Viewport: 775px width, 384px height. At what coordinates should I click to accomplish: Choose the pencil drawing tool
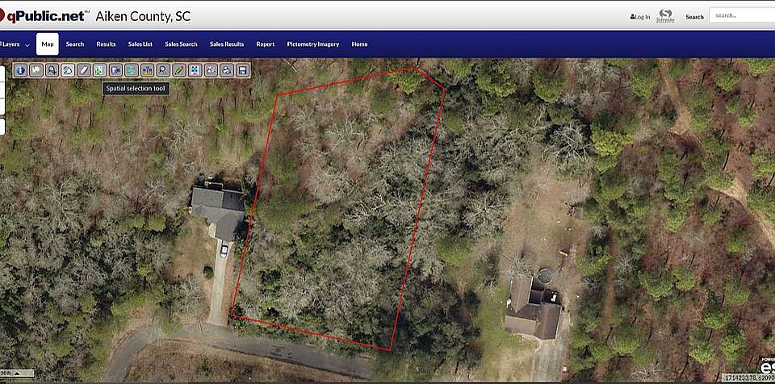(178, 70)
